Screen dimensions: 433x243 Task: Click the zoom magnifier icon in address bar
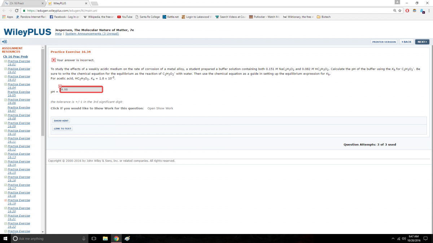click(395, 10)
